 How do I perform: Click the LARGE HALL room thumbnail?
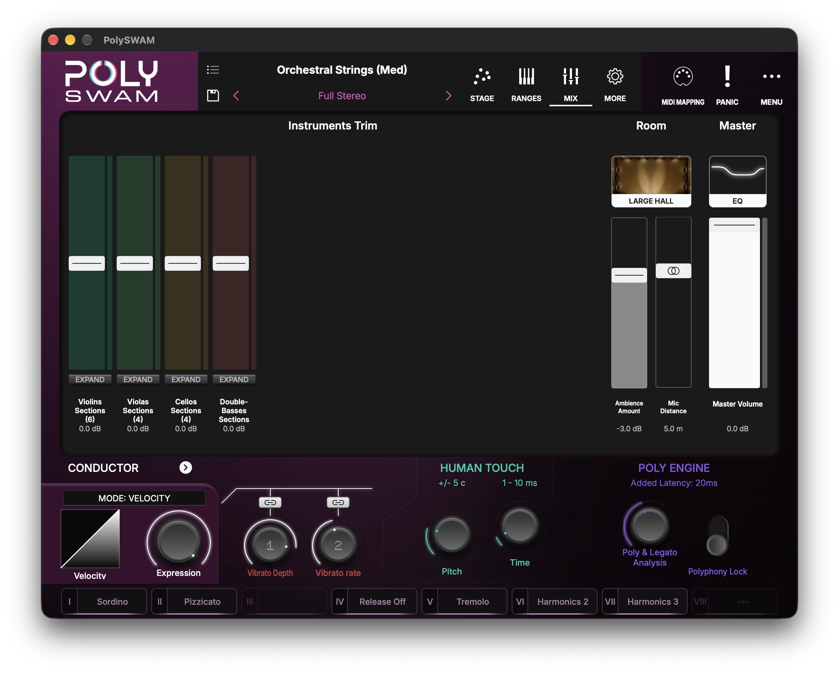click(651, 181)
